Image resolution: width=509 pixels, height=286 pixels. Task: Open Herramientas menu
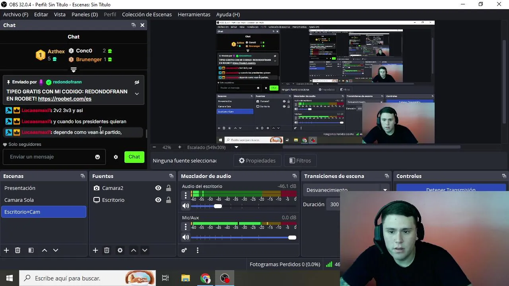coord(194,14)
